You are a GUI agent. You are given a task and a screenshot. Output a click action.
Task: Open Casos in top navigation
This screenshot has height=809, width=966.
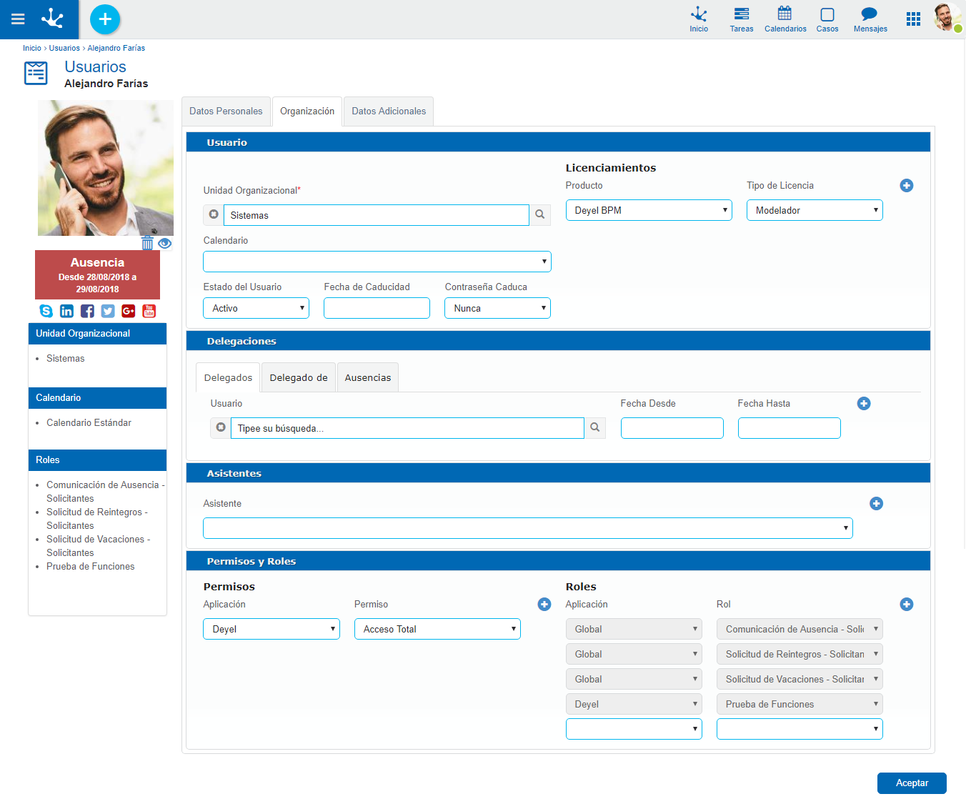point(827,19)
